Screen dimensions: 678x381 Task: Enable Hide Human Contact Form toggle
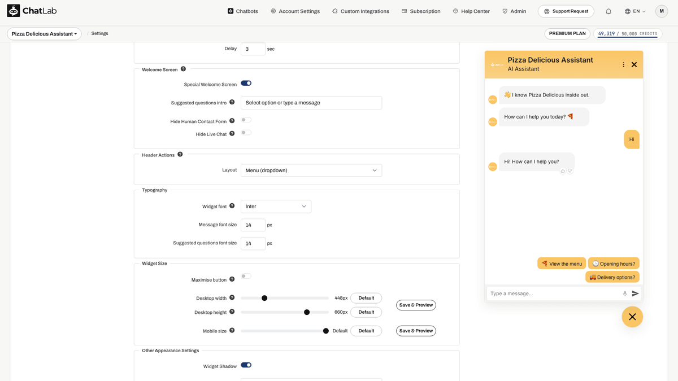tap(246, 120)
